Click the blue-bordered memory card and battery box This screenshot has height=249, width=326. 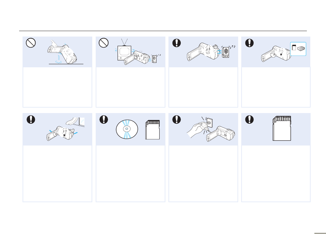point(298,49)
